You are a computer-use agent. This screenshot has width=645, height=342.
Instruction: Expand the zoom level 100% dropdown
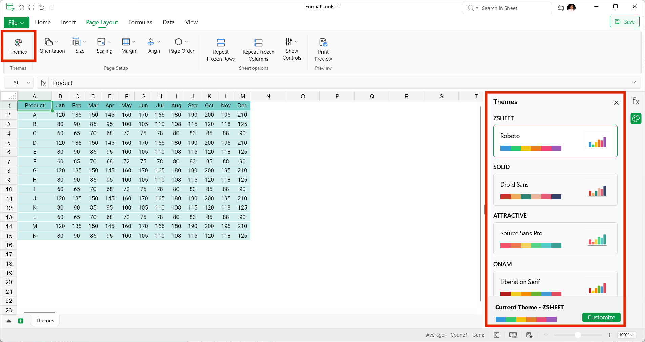click(x=626, y=335)
